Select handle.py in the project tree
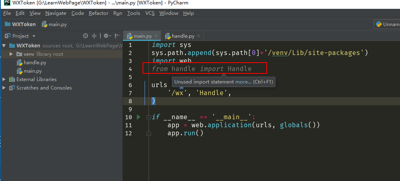Screen dimensions: 400x181 pyautogui.click(x=35, y=63)
